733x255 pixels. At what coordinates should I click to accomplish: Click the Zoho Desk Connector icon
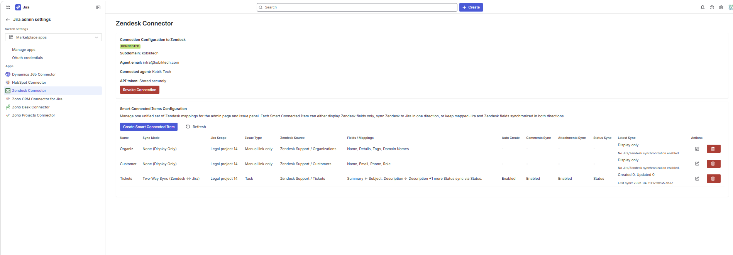point(8,107)
